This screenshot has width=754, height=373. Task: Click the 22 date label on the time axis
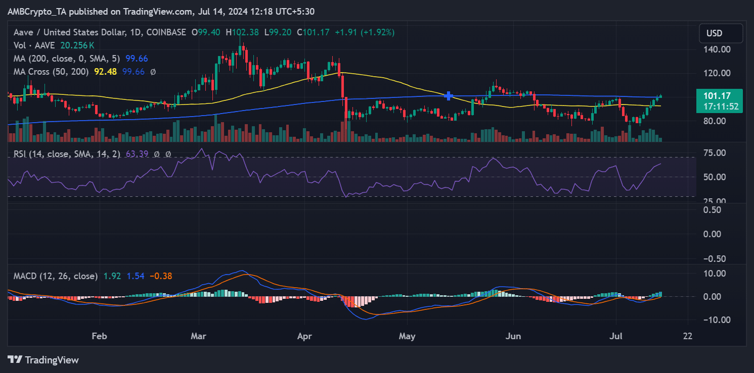688,336
